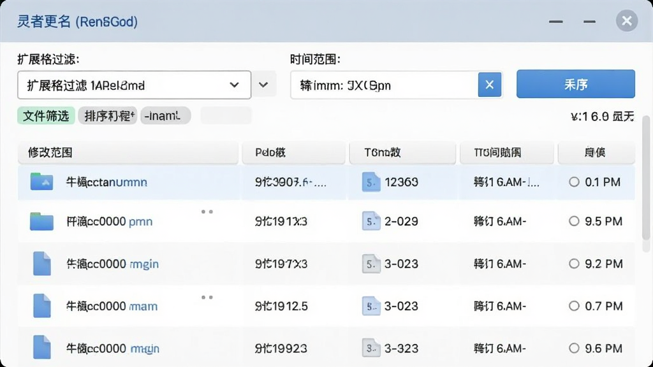Click the document icon in the 9.2 PM row
The image size is (653, 367).
[371, 263]
